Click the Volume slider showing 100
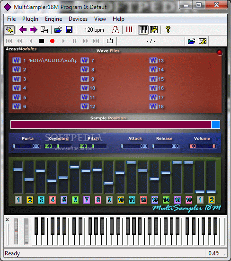The height and width of the screenshot is (261, 231). (203, 146)
